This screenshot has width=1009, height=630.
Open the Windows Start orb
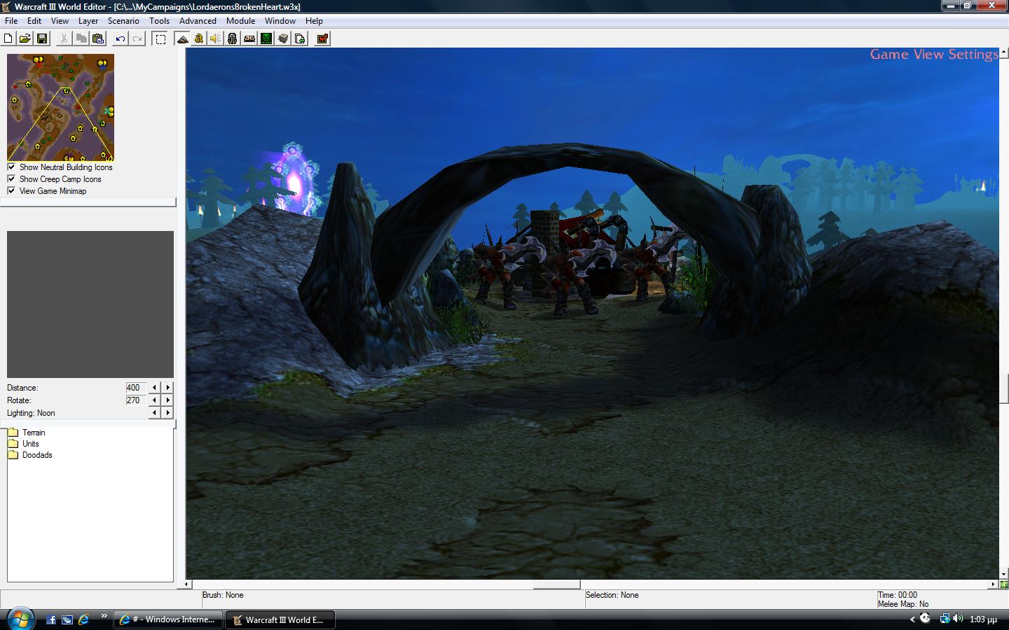coord(20,619)
